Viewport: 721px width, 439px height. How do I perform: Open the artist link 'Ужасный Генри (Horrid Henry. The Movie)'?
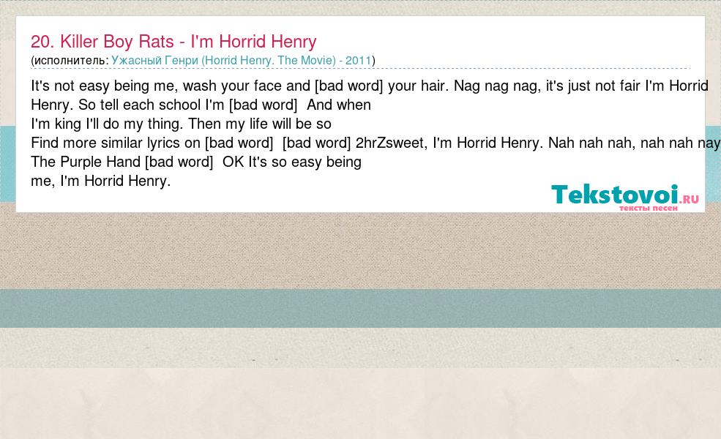(223, 60)
